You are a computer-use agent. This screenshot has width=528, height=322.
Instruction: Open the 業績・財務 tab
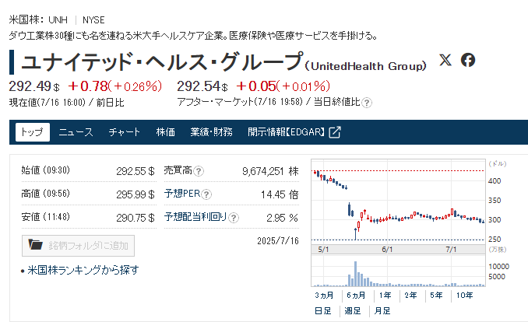pos(211,132)
